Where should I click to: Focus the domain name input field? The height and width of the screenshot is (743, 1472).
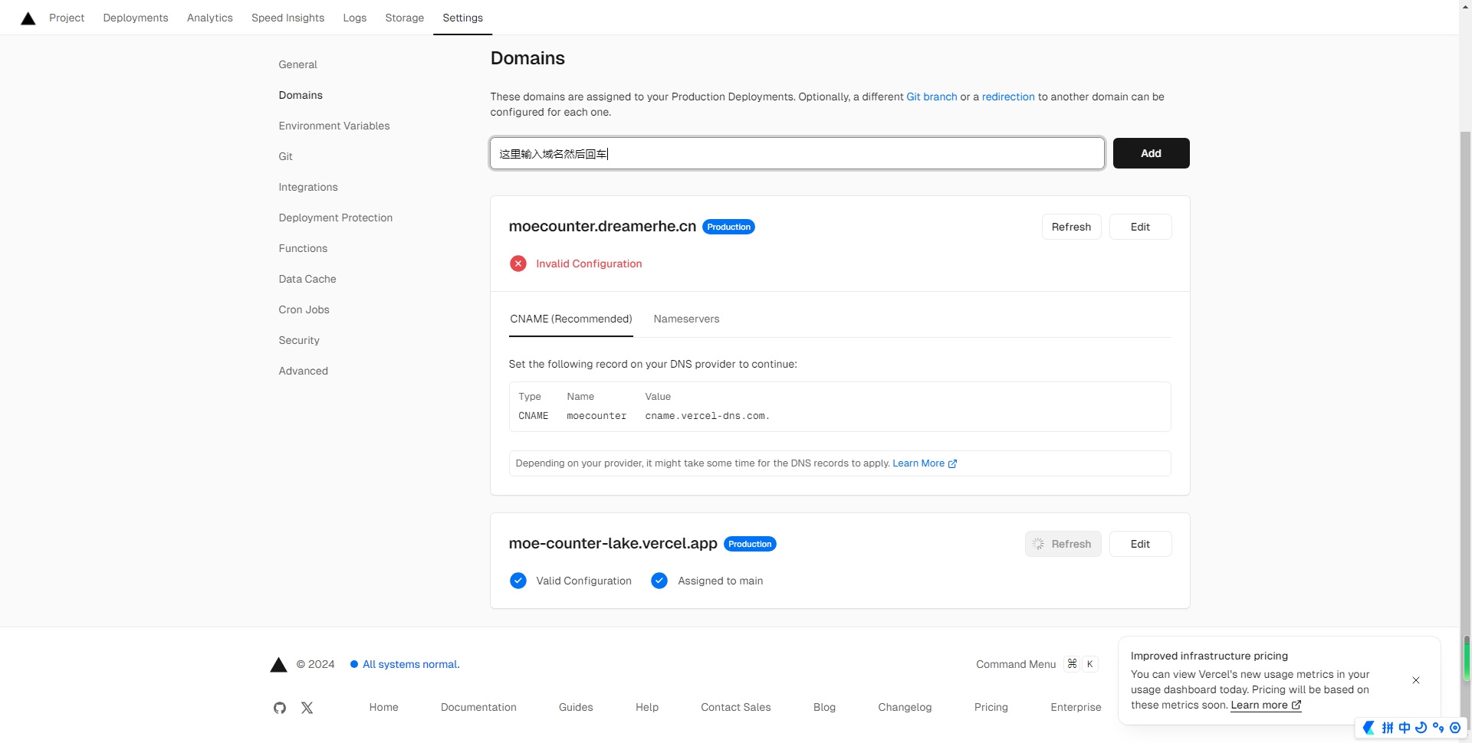pyautogui.click(x=797, y=153)
